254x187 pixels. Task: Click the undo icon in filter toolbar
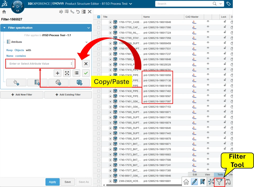click(78, 12)
